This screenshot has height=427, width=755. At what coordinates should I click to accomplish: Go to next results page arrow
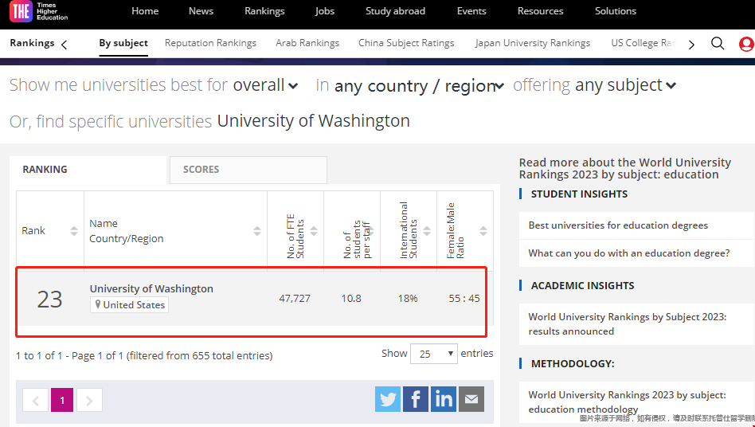(89, 400)
